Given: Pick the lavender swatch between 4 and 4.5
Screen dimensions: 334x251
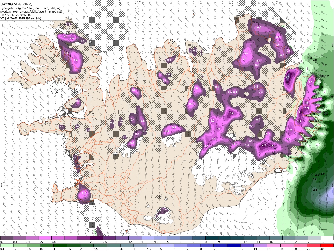Looking at the screenshot, I should tap(148, 238).
